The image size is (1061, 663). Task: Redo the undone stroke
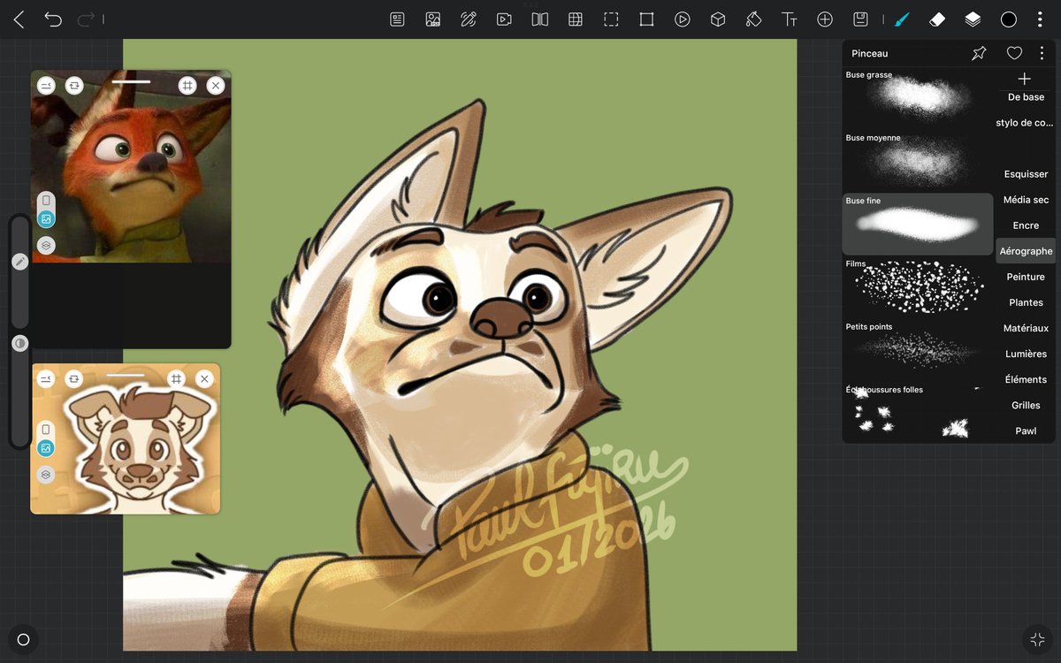point(86,19)
